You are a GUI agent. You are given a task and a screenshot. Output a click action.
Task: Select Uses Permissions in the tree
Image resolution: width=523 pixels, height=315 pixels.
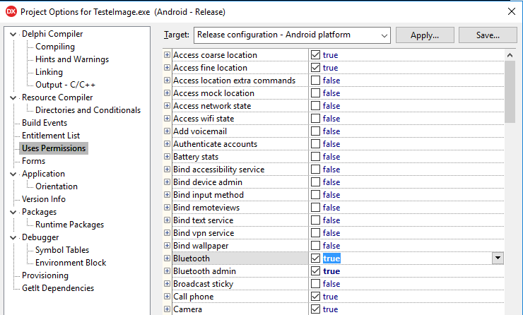pos(54,148)
